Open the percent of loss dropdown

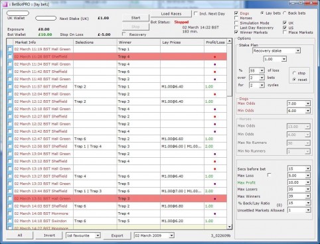[x=262, y=70]
